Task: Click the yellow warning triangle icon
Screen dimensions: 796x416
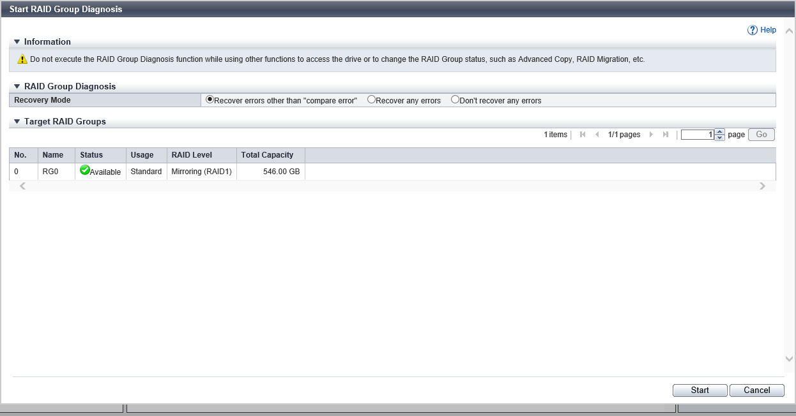Action: (22, 59)
